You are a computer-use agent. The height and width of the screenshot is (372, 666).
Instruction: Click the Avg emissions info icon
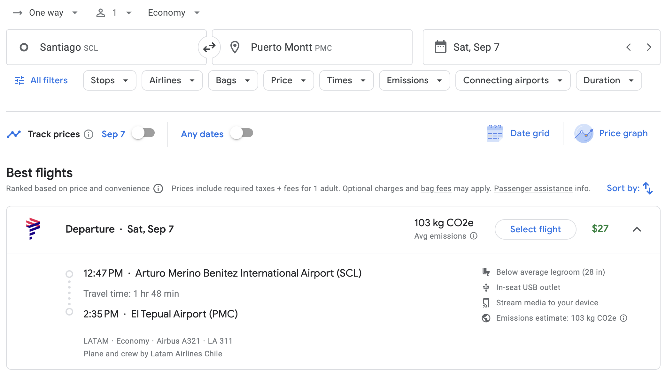(x=474, y=236)
